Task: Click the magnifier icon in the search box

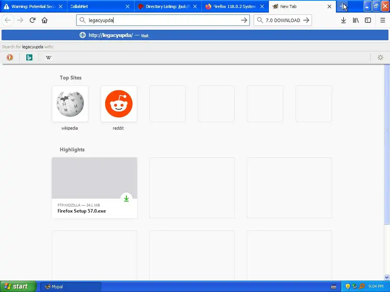Action: point(260,20)
